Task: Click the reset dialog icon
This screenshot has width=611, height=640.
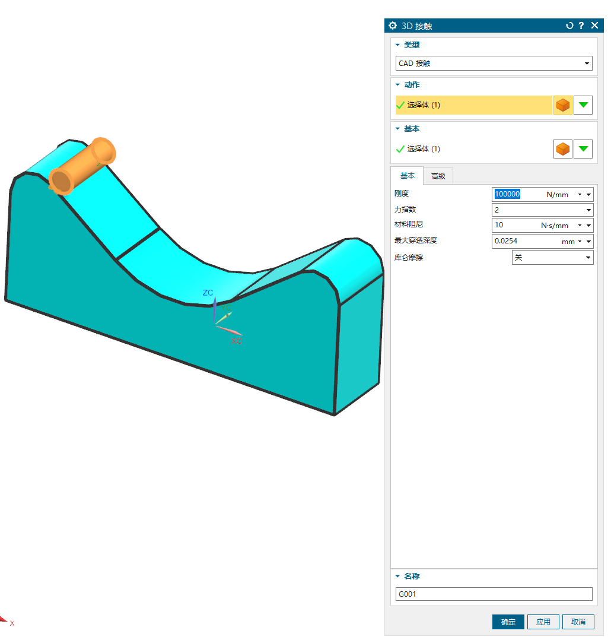Action: click(569, 26)
